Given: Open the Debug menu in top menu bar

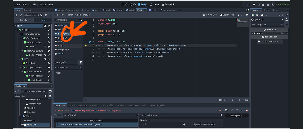Looking at the screenshot, I should click(35, 5).
